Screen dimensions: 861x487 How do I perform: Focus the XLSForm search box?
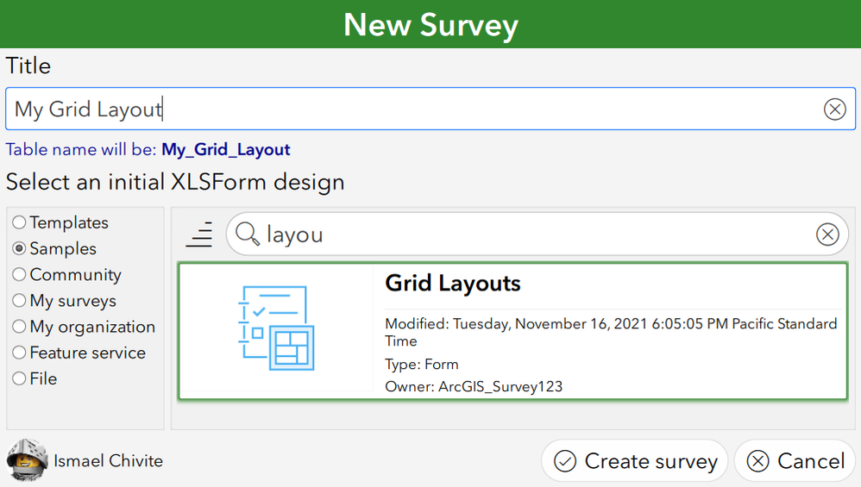pos(535,234)
